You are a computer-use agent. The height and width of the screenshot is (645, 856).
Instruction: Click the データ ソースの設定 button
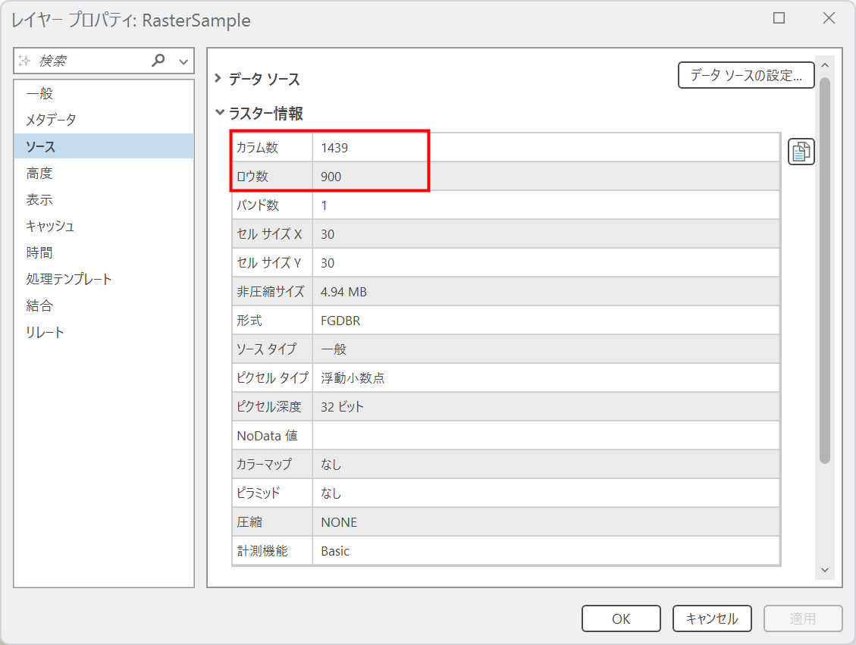click(746, 75)
